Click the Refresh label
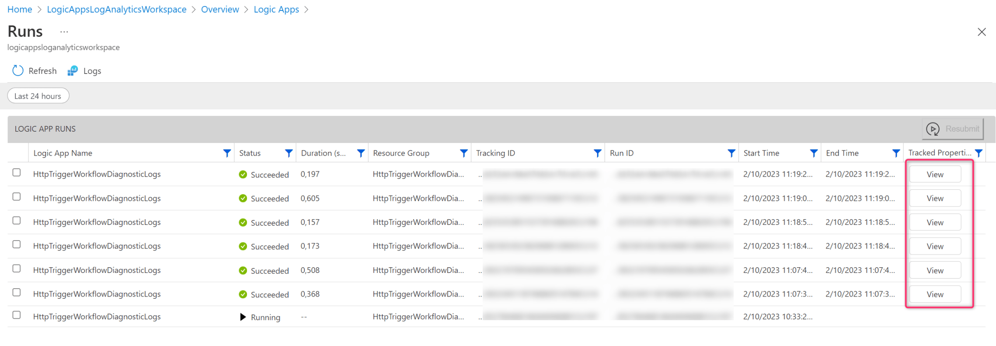The image size is (996, 346). pyautogui.click(x=42, y=71)
